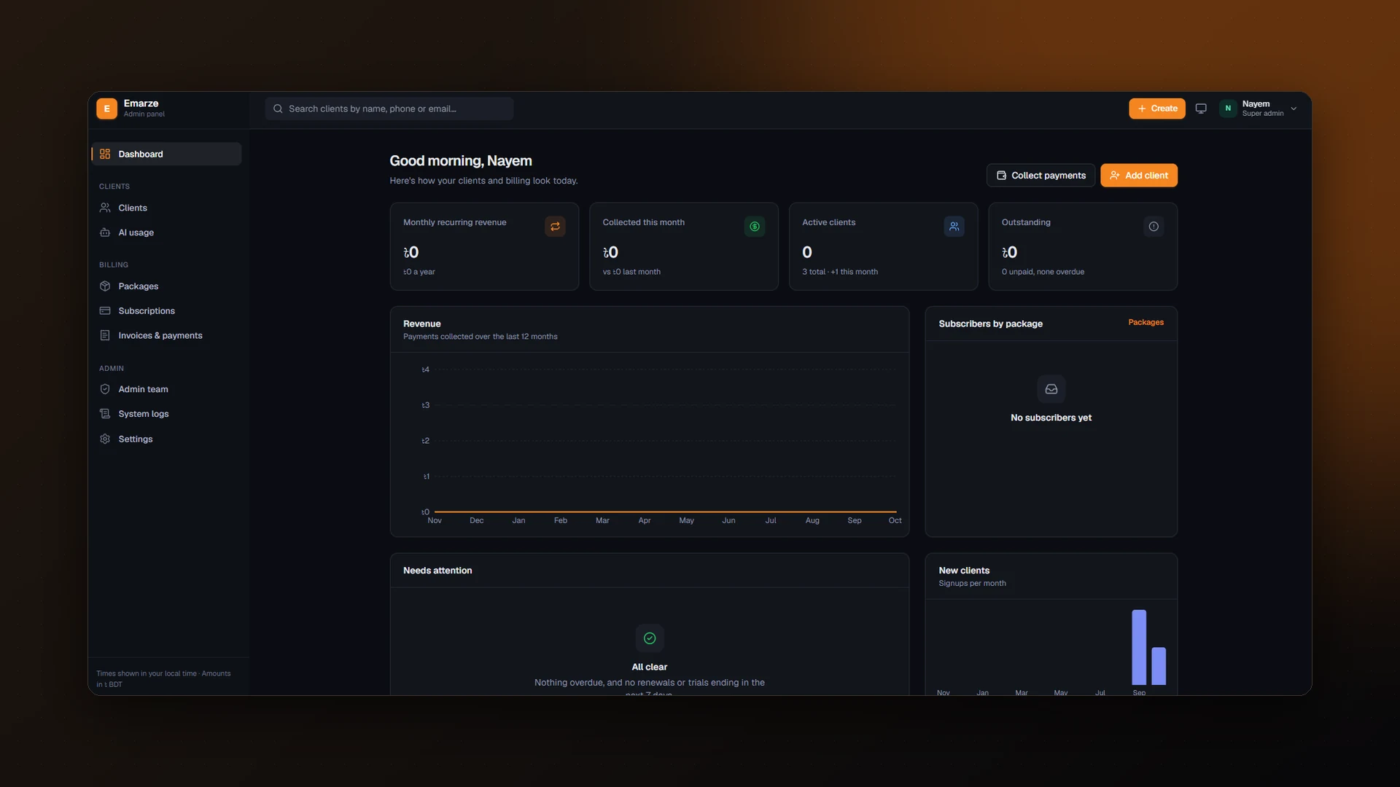Image resolution: width=1400 pixels, height=787 pixels.
Task: Open the Packages link in subscribers card
Action: coord(1146,322)
